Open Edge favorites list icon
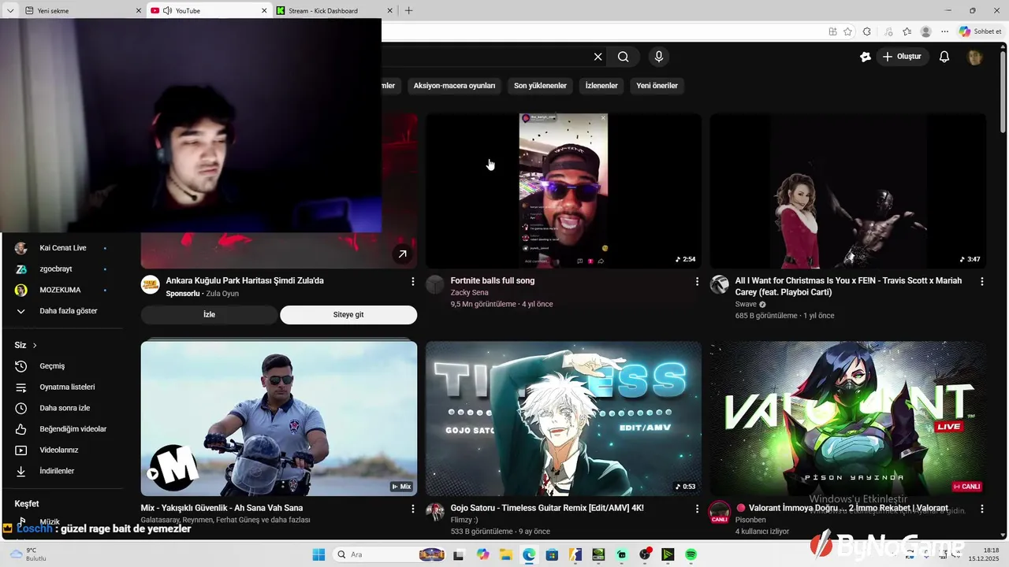The height and width of the screenshot is (567, 1009). [907, 31]
